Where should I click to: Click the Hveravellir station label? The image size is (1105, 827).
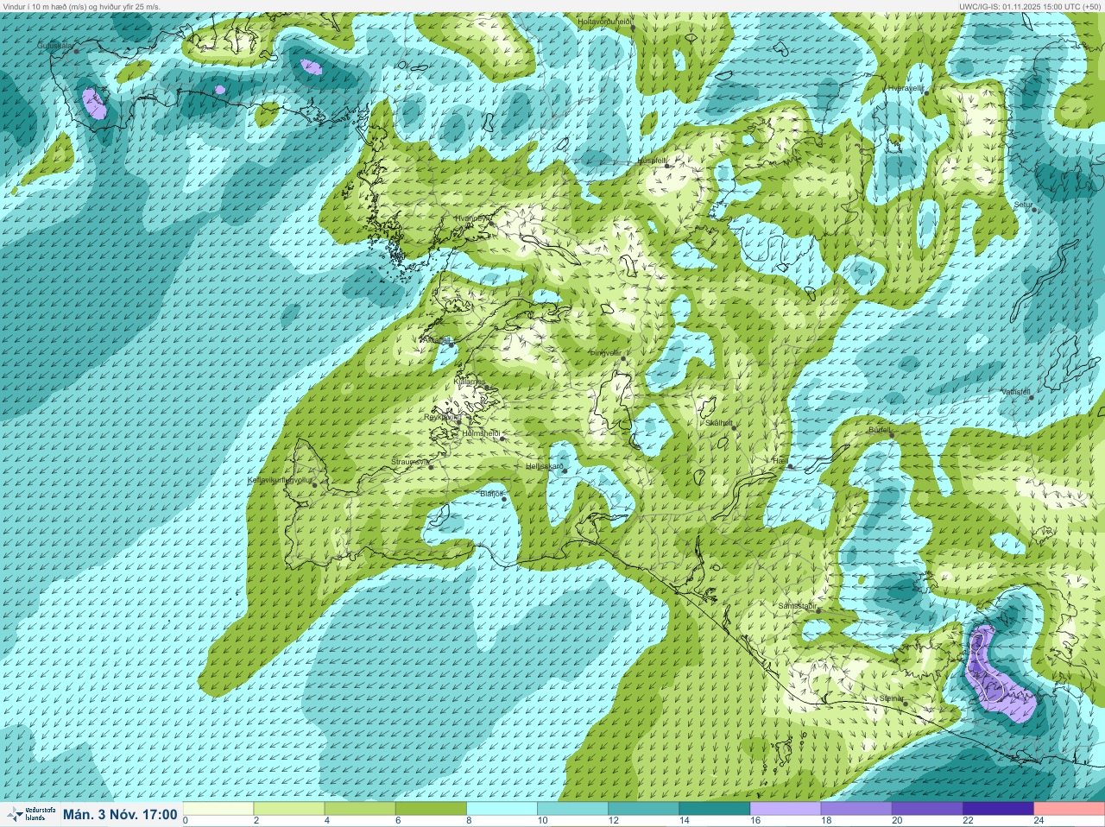(906, 88)
